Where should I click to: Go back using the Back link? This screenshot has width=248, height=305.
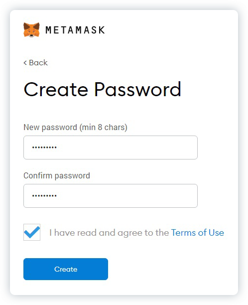(x=35, y=63)
